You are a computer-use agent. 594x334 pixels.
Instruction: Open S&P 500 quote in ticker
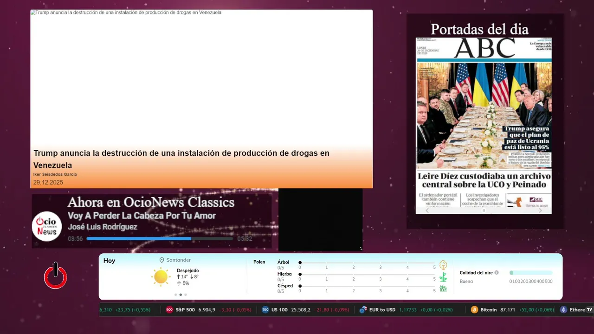pos(208,309)
